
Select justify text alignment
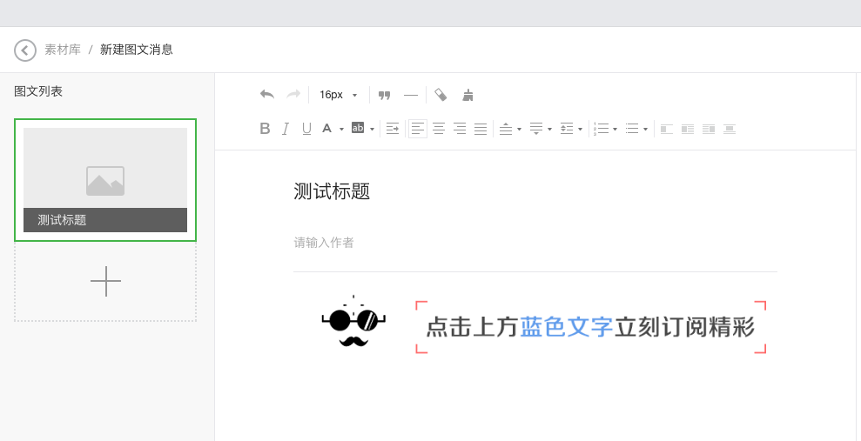point(481,129)
